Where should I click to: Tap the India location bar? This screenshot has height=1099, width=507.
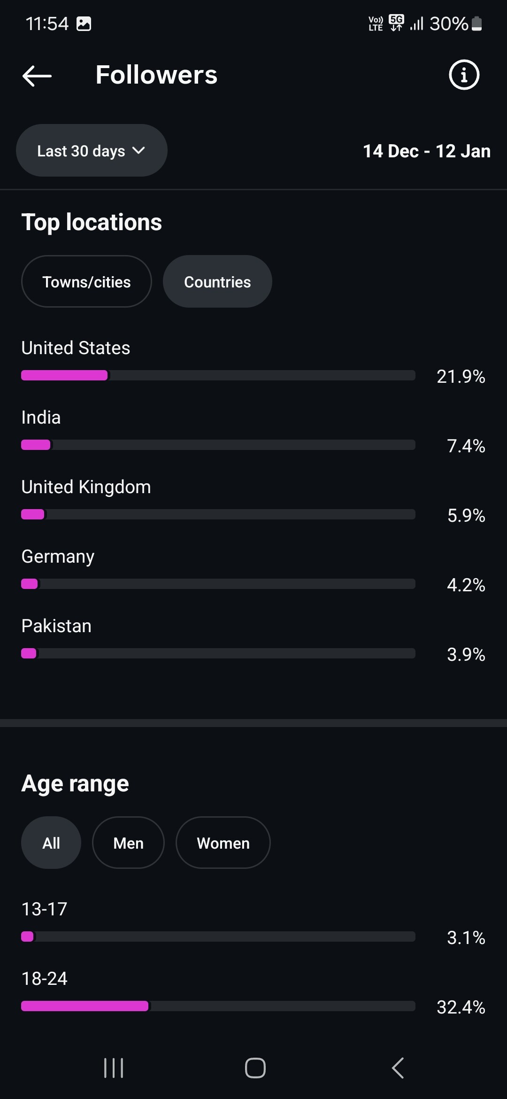(x=218, y=445)
